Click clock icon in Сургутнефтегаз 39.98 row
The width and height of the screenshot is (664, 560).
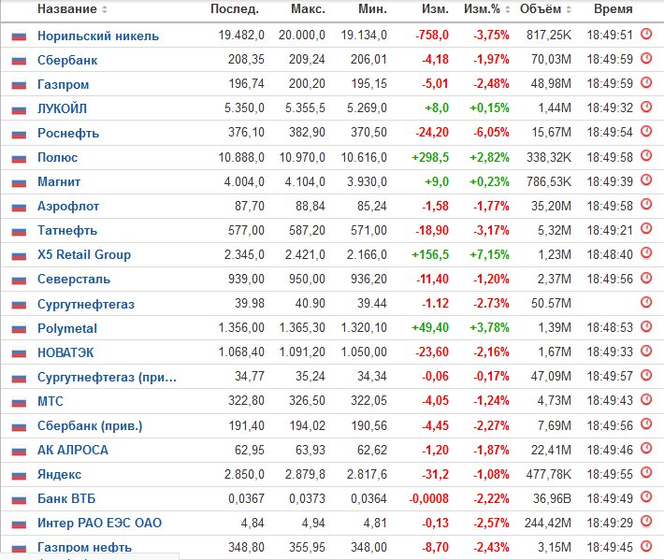pos(646,302)
